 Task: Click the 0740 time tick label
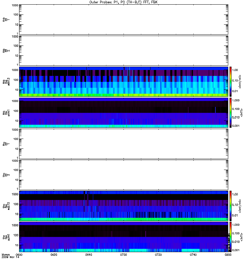click(193, 255)
